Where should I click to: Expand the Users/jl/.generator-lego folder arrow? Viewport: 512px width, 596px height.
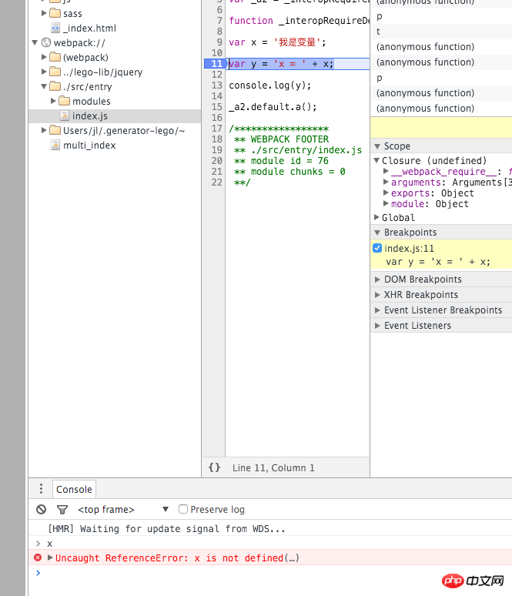[44, 130]
